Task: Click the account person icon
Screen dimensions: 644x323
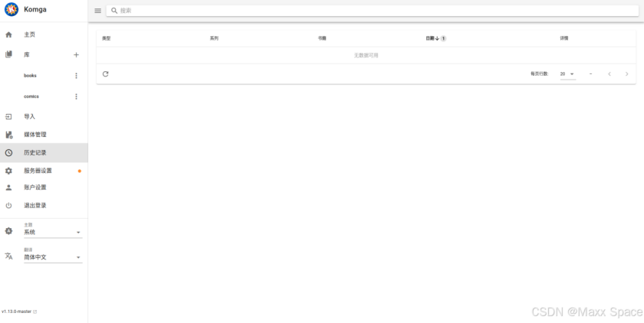Action: pos(8,188)
